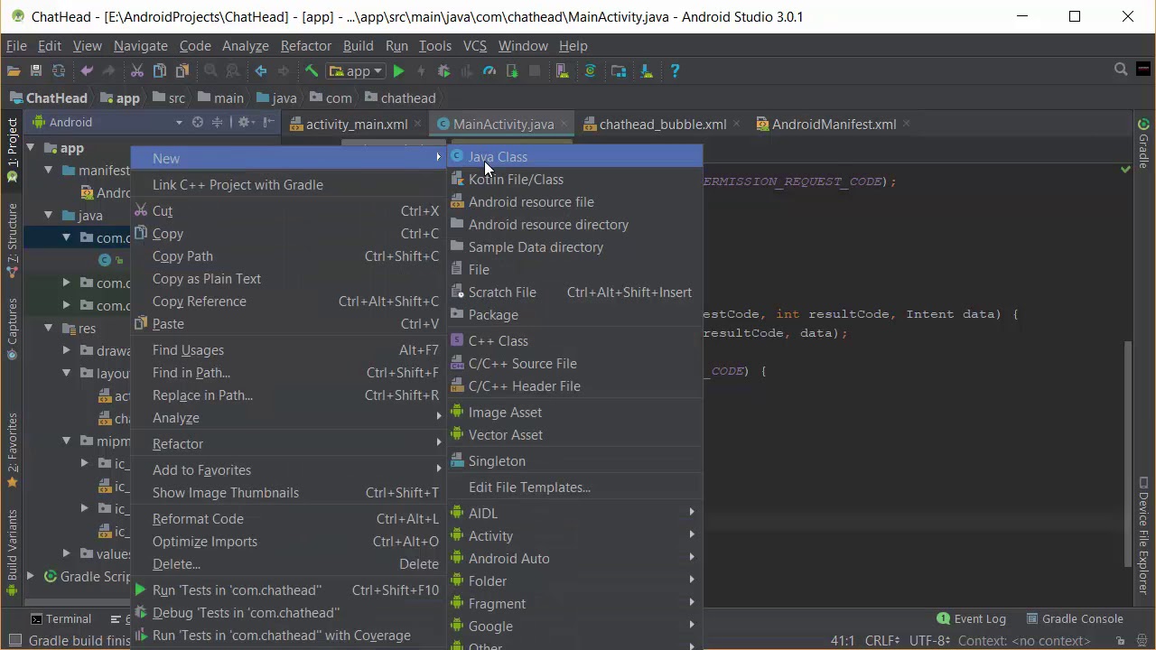Image resolution: width=1156 pixels, height=650 pixels.
Task: Choose Android resource directory option
Action: pos(574,225)
